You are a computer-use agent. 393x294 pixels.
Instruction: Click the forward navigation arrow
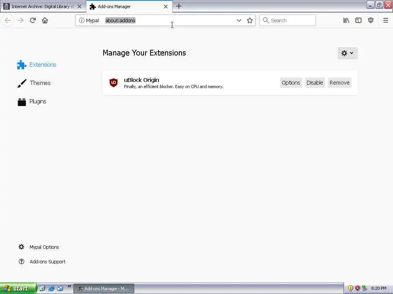pos(21,21)
